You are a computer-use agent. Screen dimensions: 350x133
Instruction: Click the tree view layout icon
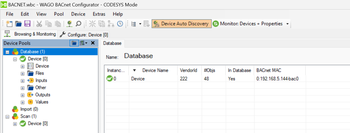tap(134, 24)
